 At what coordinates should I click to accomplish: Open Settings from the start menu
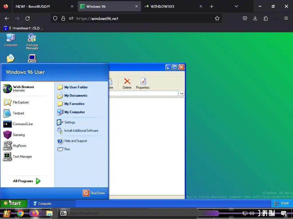tap(66, 122)
